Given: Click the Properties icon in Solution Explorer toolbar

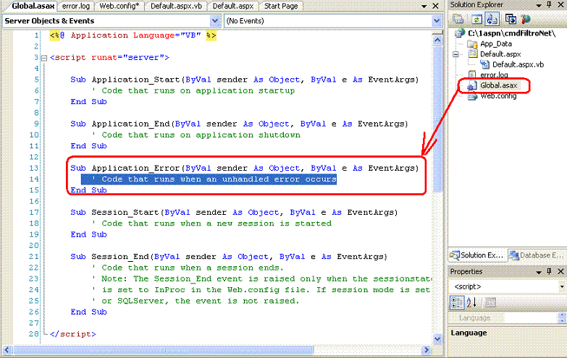Looking at the screenshot, I should 458,19.
